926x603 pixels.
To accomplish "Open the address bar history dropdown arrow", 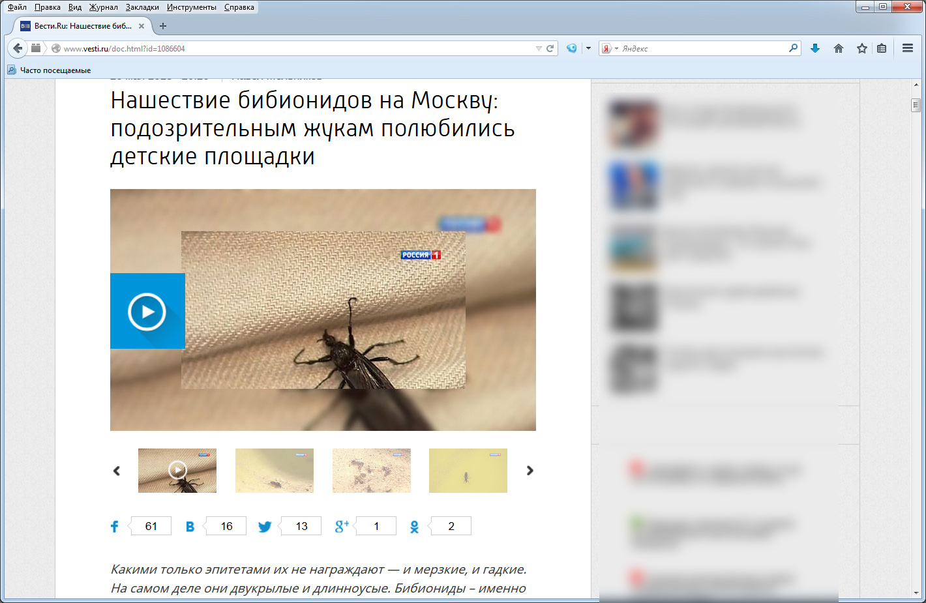I will pos(539,48).
